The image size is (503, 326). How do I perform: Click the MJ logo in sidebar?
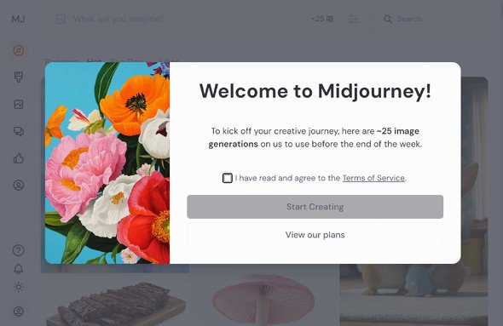(x=18, y=20)
